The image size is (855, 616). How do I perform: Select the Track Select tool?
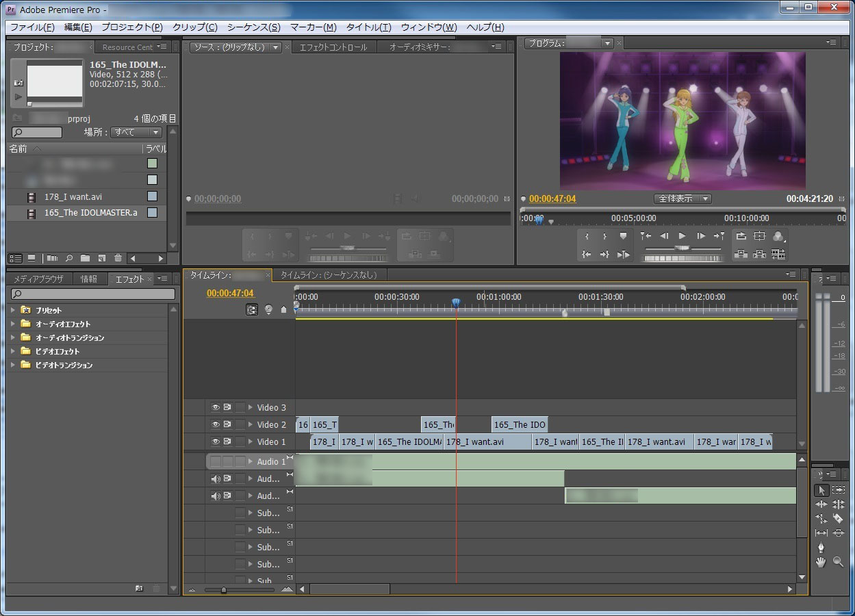tap(839, 490)
